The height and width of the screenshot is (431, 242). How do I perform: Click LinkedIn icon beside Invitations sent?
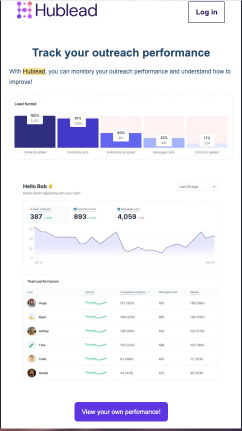75,209
